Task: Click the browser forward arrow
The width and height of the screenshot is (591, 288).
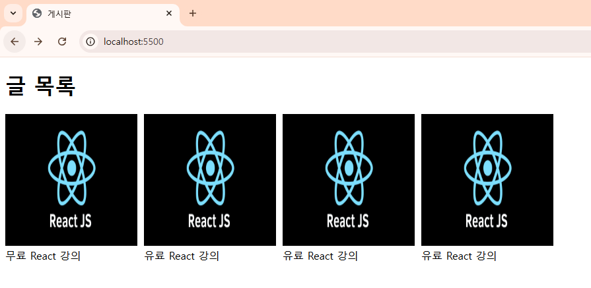Action: (38, 42)
